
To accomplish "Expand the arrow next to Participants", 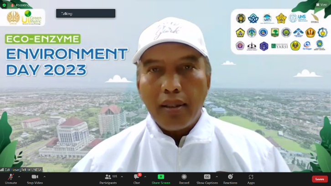I will tap(122, 176).
